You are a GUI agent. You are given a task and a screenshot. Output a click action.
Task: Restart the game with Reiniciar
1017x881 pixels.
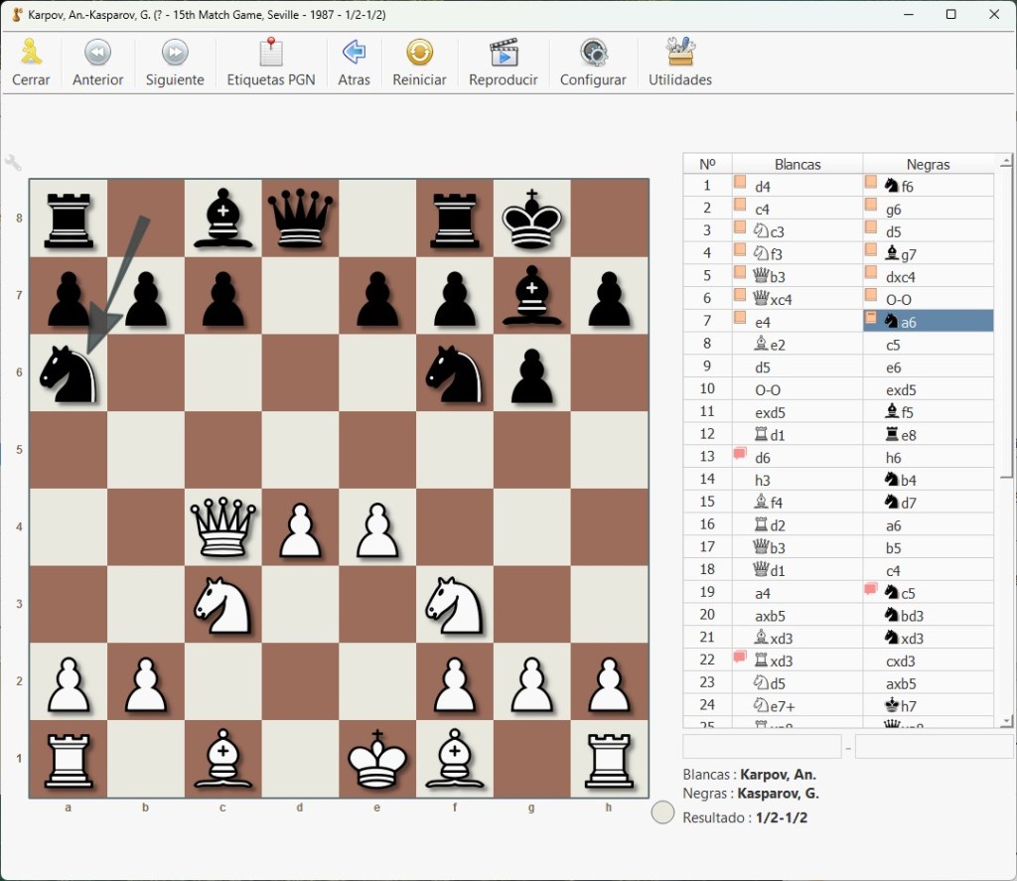click(419, 63)
